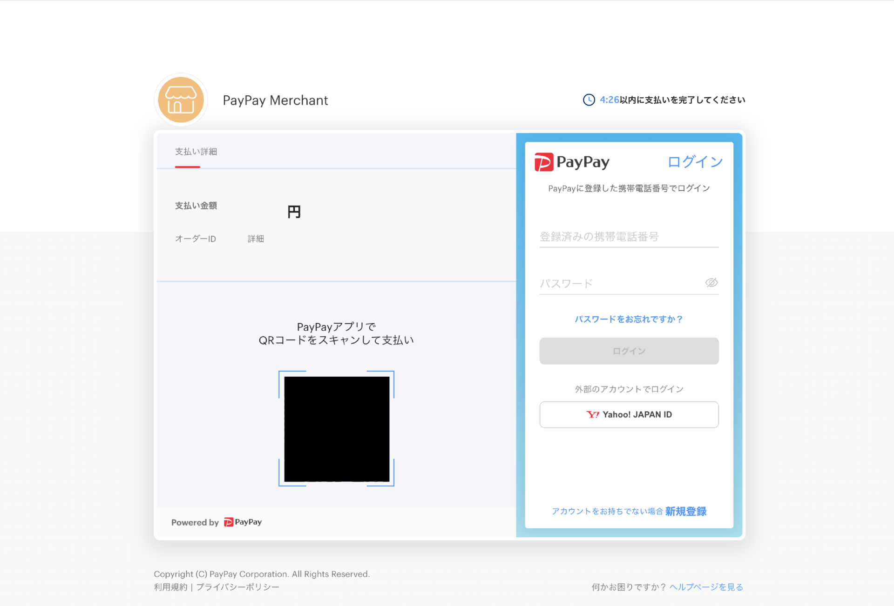Click the orange merchant store icon
This screenshot has height=606, width=894.
click(181, 100)
